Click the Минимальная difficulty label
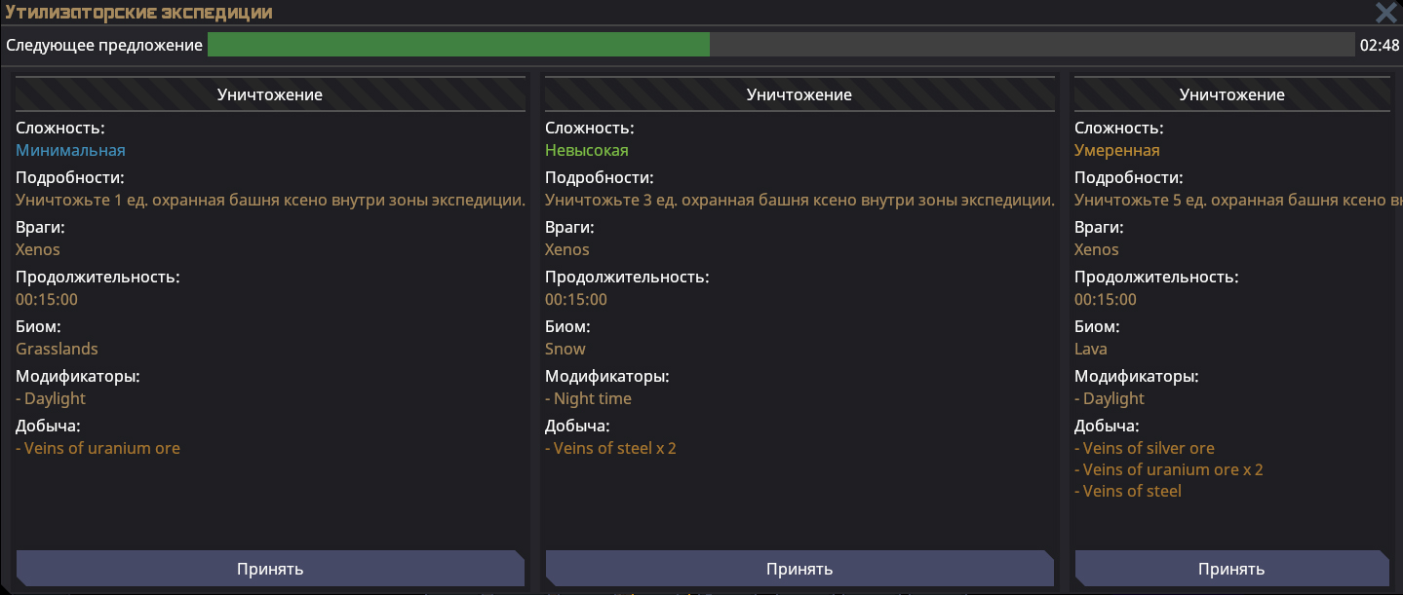Viewport: 1403px width, 595px height. coord(70,150)
